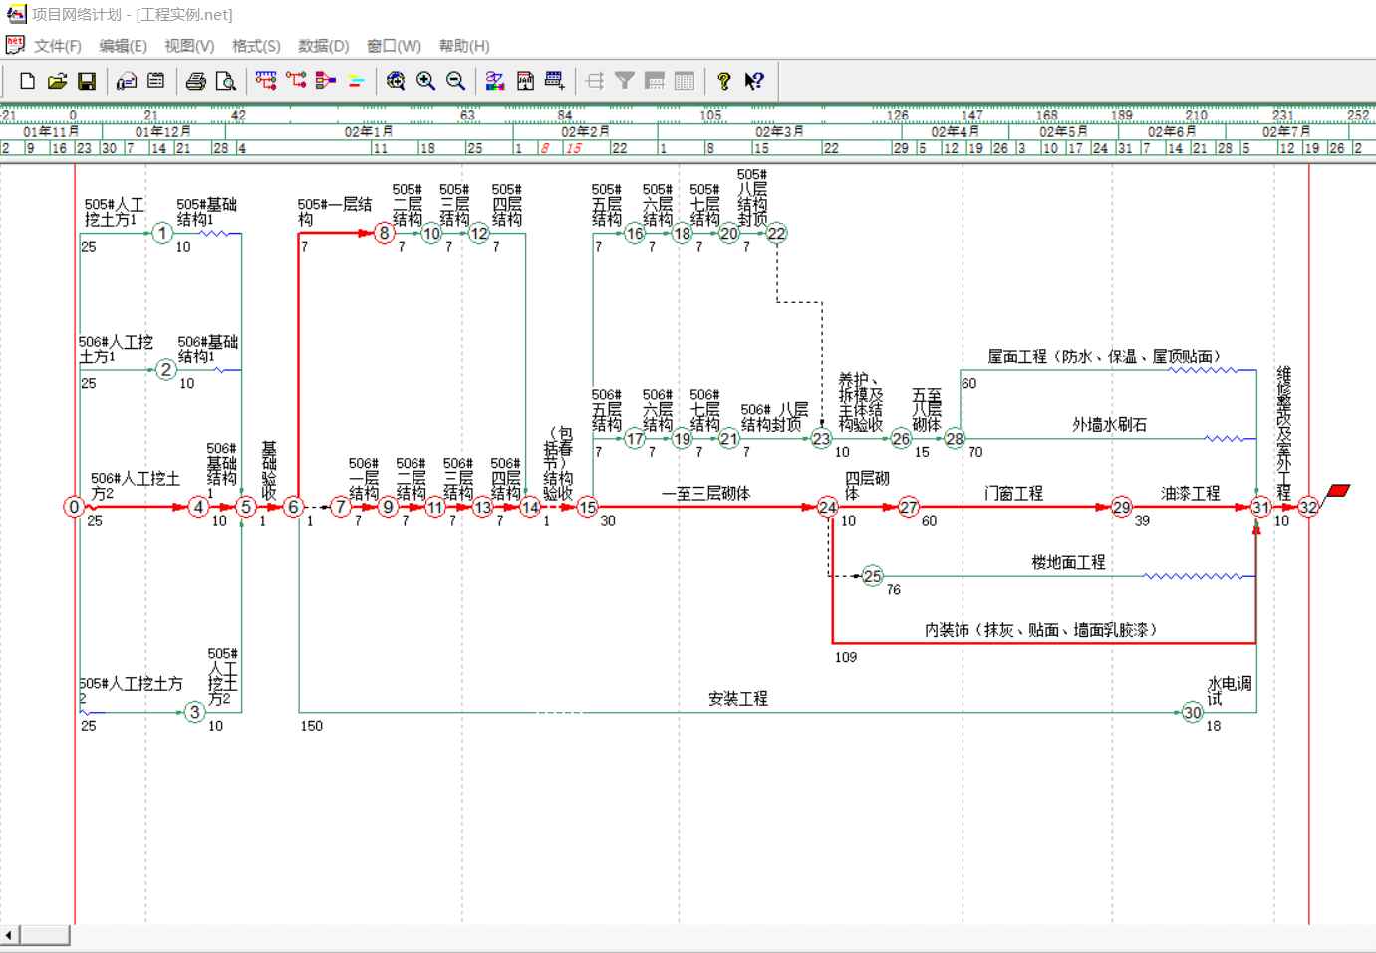Open the 窗口(W) menu
This screenshot has height=953, width=1376.
pyautogui.click(x=394, y=46)
